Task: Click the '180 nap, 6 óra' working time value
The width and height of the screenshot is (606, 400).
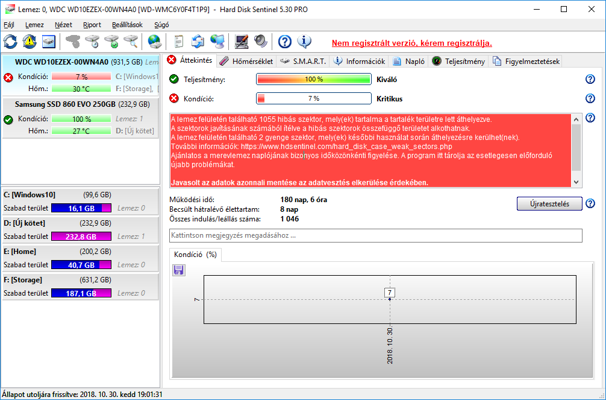Action: coord(304,200)
